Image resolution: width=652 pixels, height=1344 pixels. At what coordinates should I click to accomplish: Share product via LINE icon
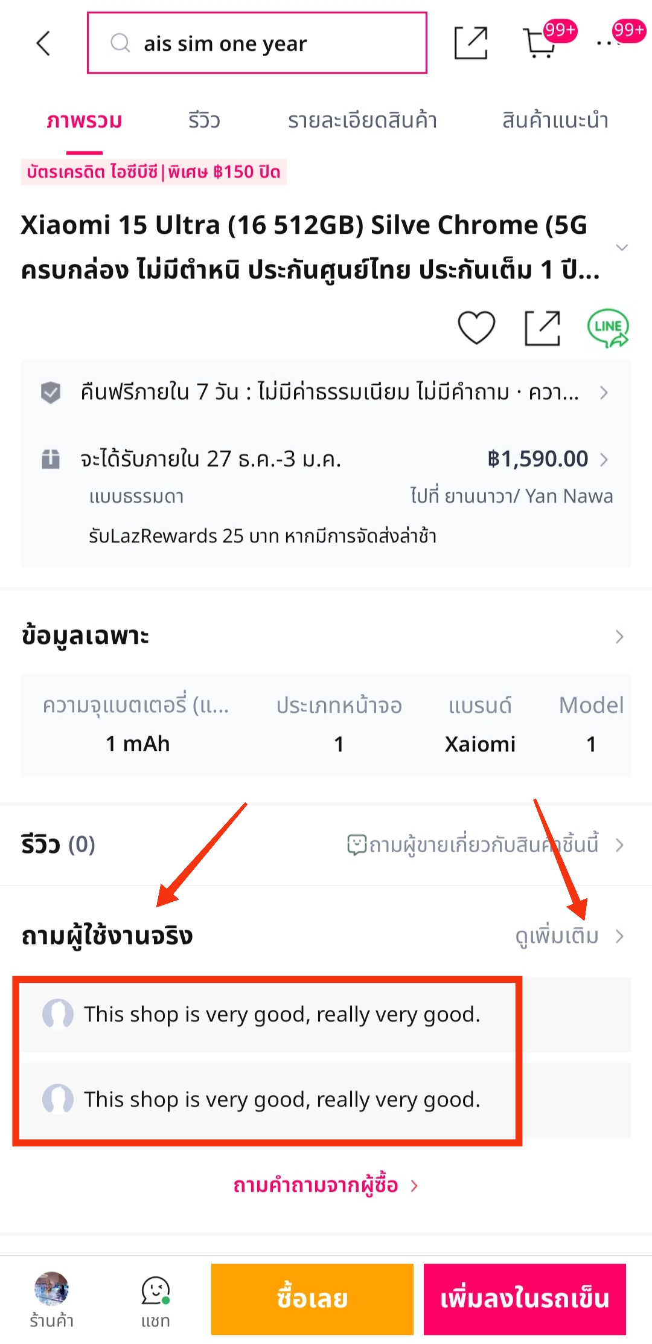coord(607,328)
